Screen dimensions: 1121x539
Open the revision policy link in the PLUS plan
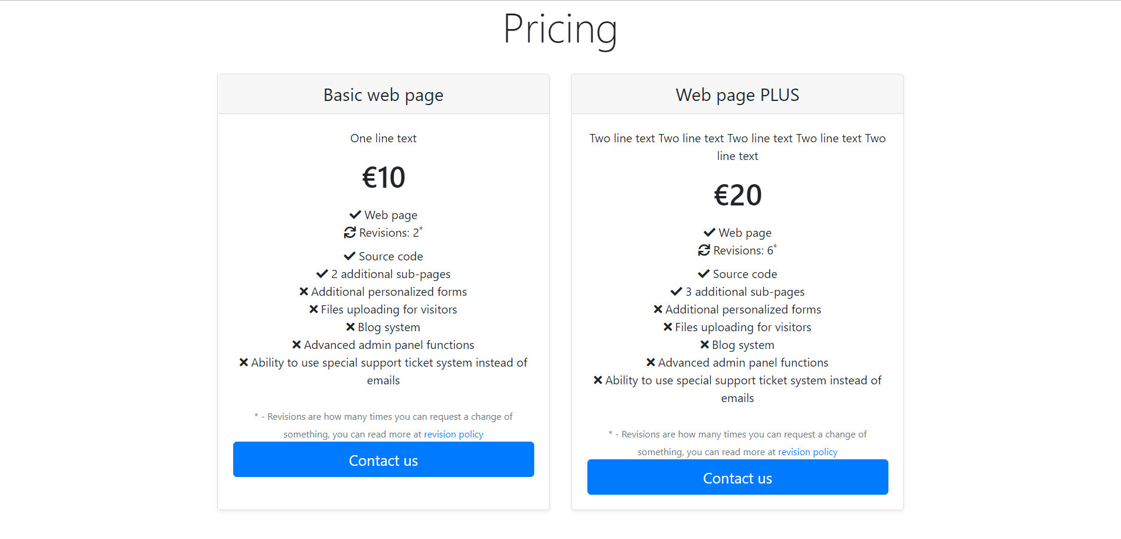808,452
